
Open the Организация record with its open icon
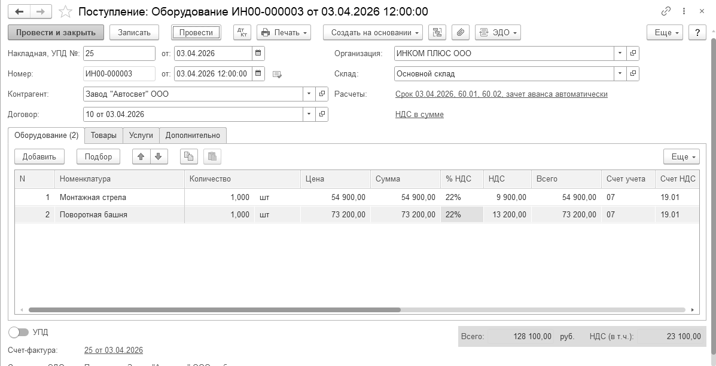(x=633, y=53)
